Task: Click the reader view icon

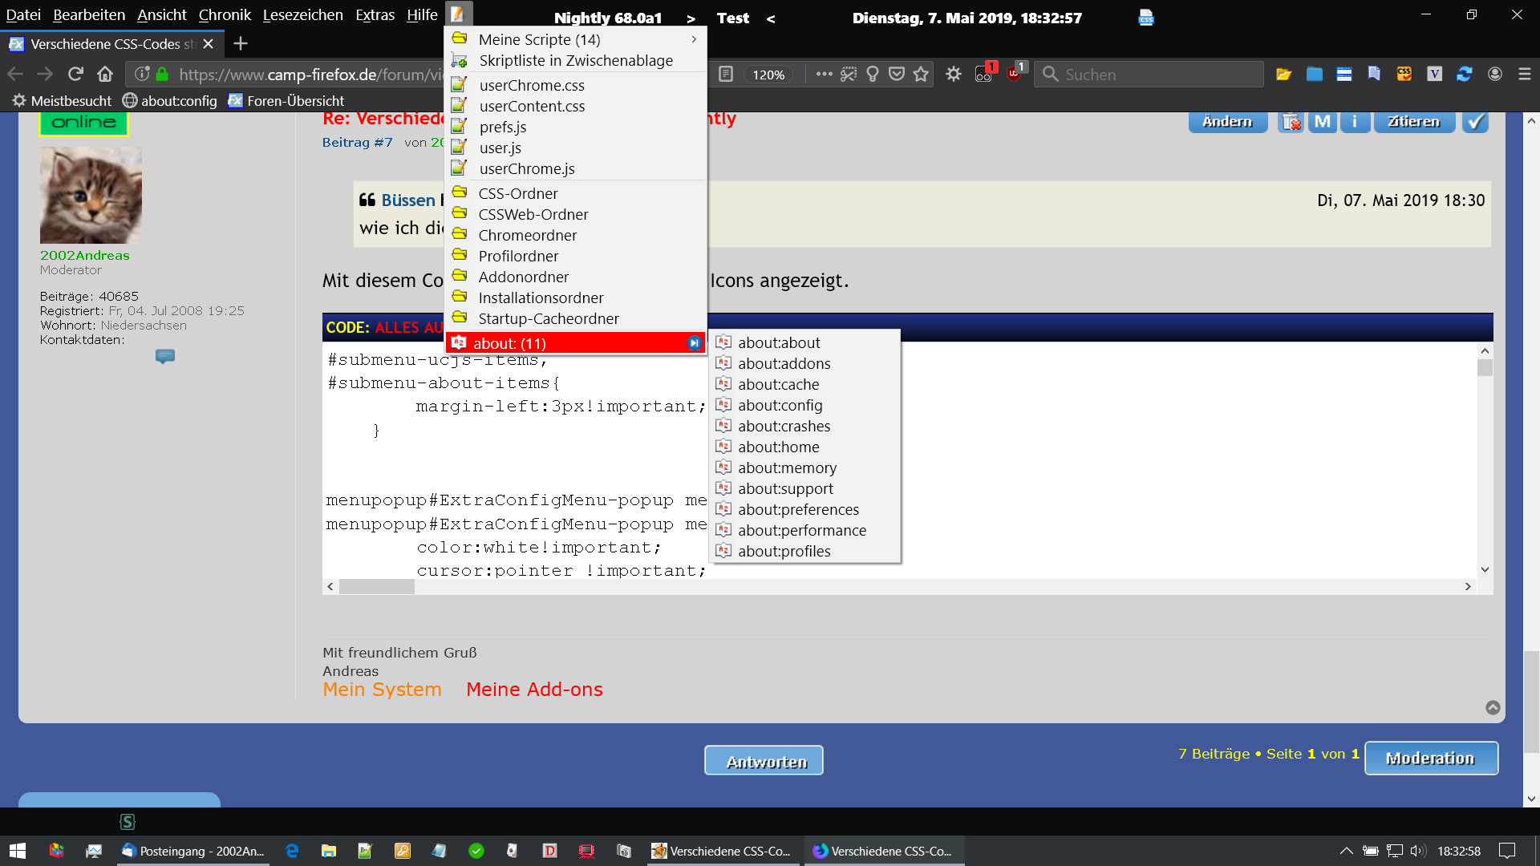Action: (x=725, y=74)
